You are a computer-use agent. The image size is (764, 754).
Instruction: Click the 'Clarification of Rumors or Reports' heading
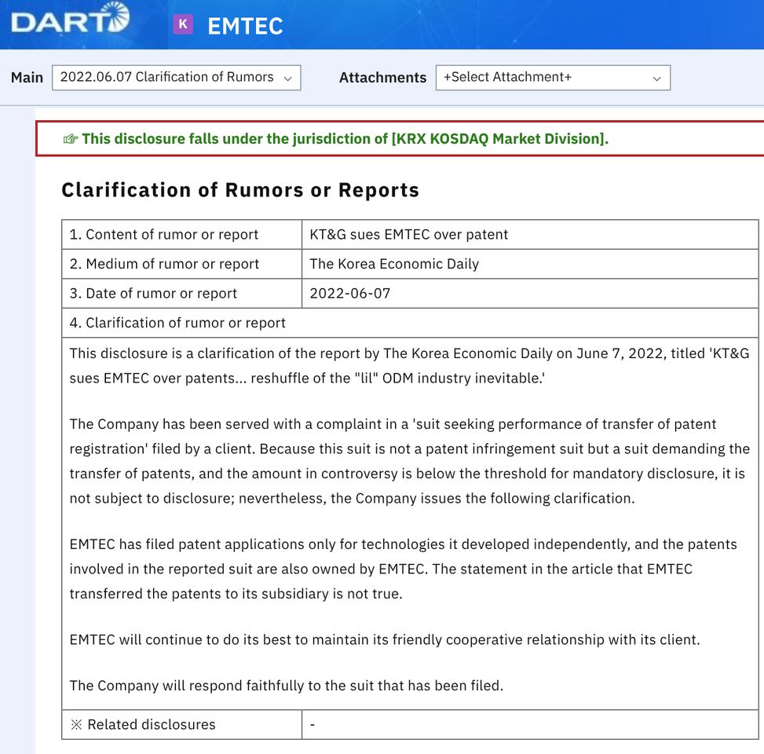pyautogui.click(x=240, y=190)
